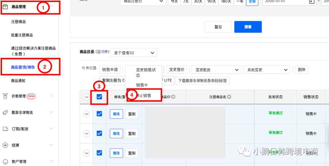
Task: Click 复制 in the second product row
Action: coord(132,133)
